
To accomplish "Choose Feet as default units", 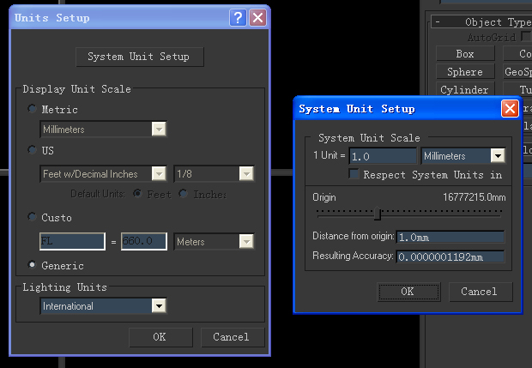I will coord(137,194).
